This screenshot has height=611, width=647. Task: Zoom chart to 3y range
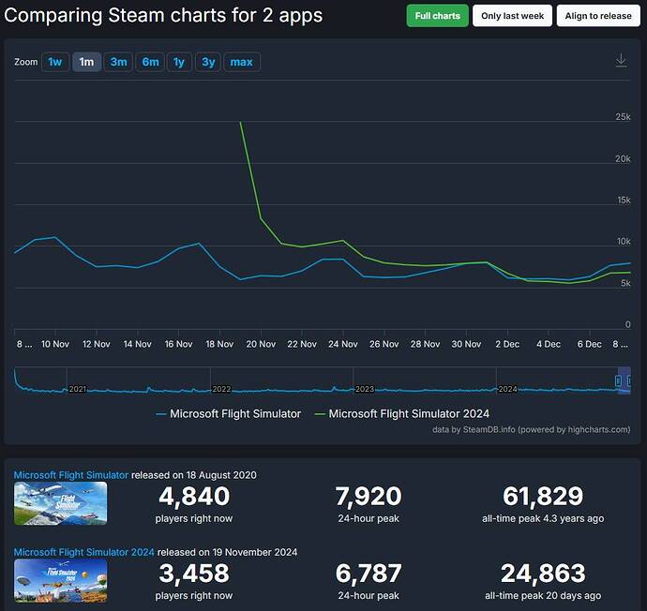point(208,62)
